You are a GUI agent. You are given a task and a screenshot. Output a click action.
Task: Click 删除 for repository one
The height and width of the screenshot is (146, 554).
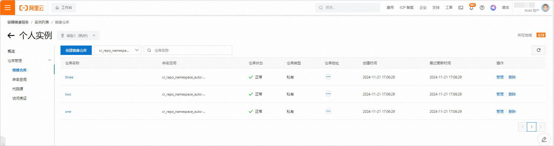pyautogui.click(x=512, y=111)
